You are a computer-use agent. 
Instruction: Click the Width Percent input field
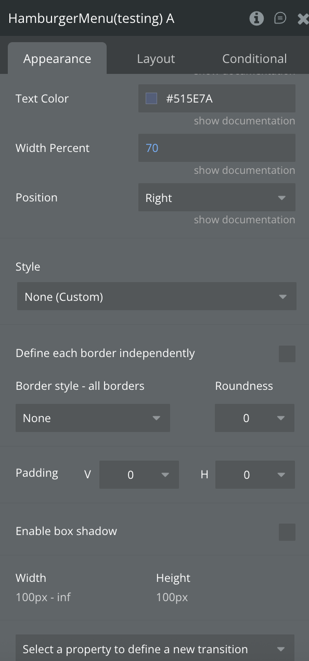tap(217, 148)
